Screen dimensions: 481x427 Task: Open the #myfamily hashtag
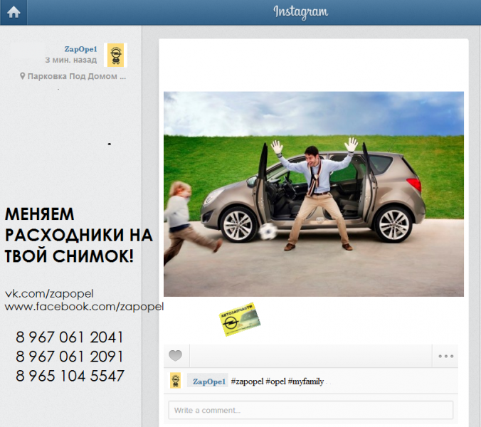pos(306,381)
